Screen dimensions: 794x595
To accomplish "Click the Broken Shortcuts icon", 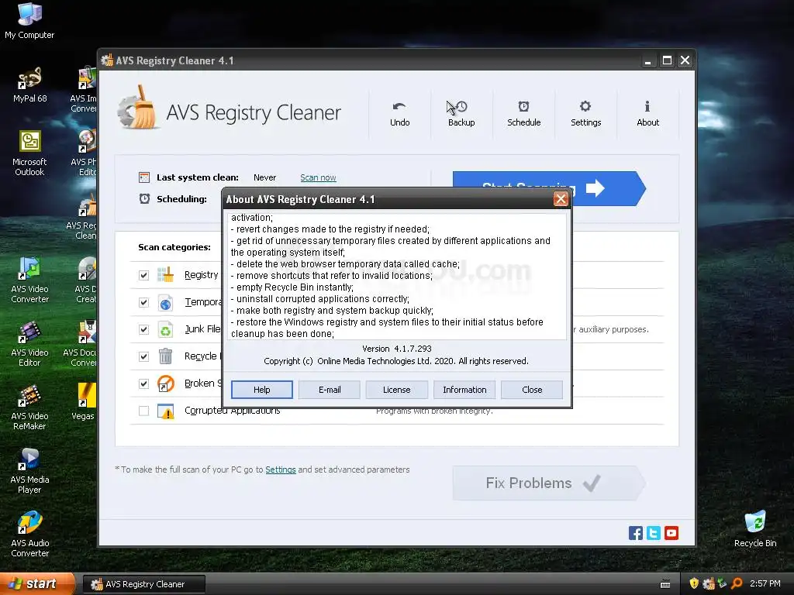I will (165, 383).
